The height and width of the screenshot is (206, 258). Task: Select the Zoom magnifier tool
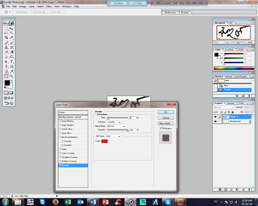(x=12, y=76)
